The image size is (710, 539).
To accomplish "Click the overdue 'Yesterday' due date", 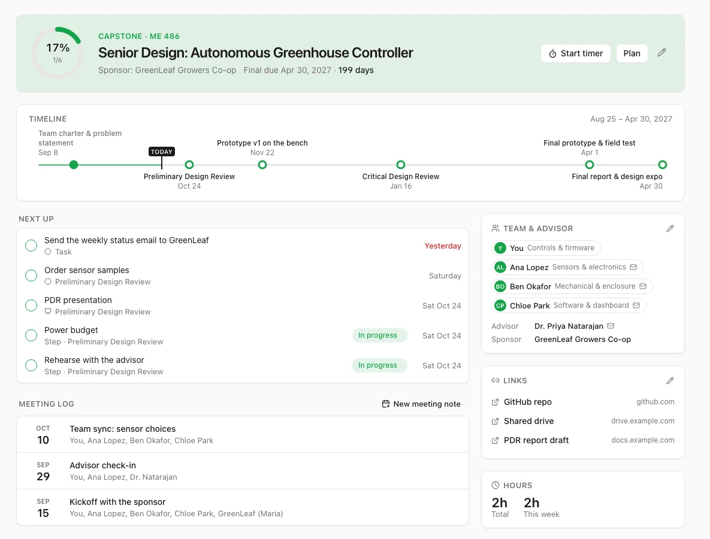I will coord(443,246).
